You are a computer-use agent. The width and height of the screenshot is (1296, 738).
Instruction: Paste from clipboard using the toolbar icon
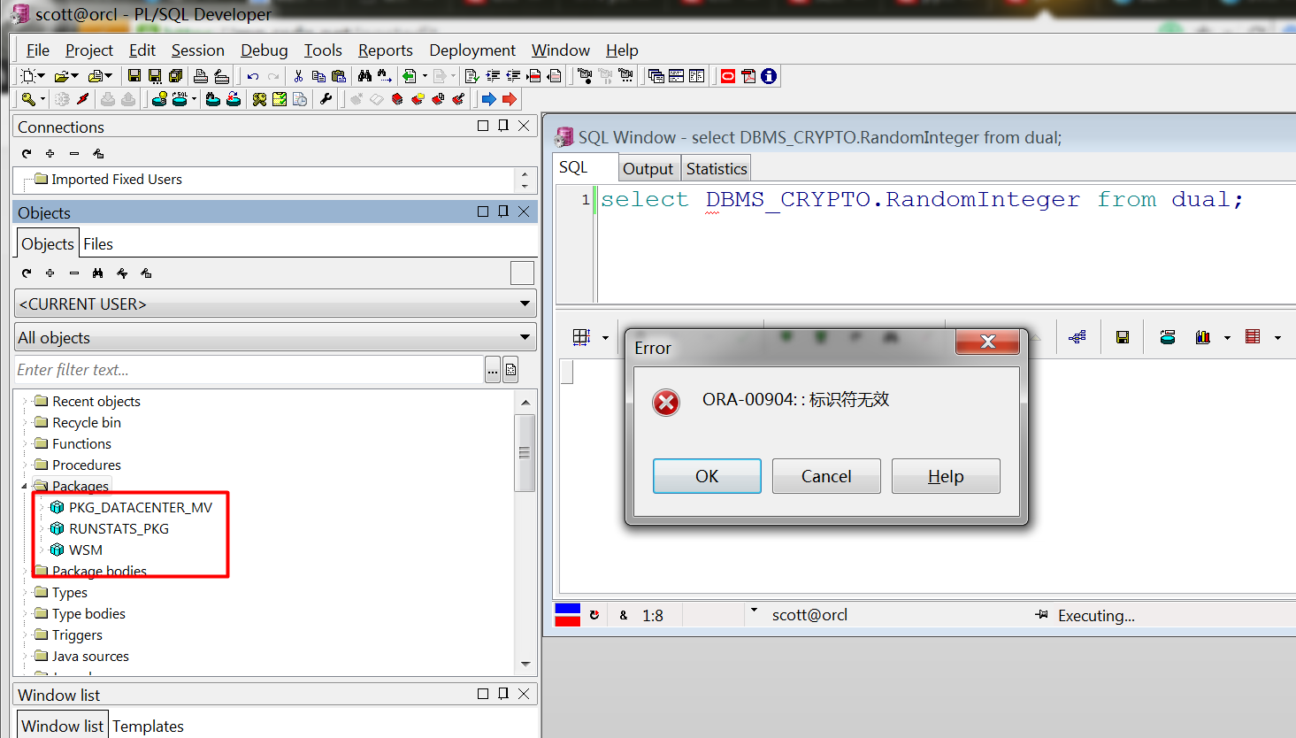338,74
